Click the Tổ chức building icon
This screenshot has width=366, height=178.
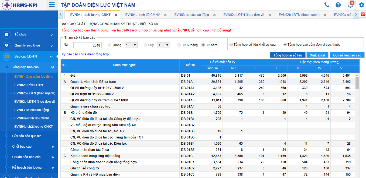coord(6,35)
